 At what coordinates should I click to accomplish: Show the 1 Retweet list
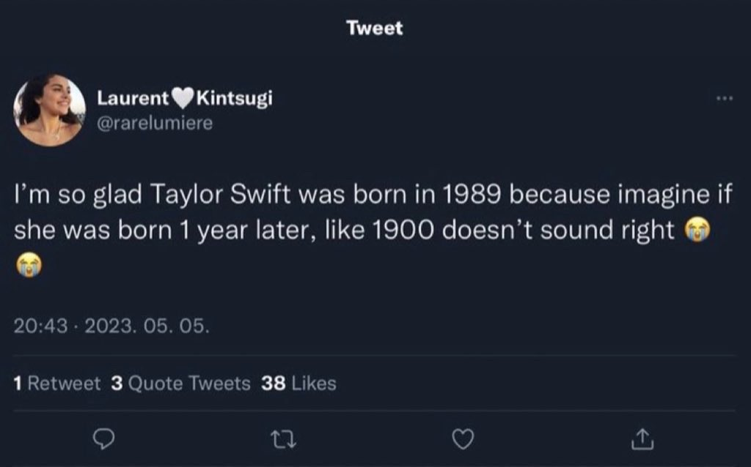tap(57, 383)
